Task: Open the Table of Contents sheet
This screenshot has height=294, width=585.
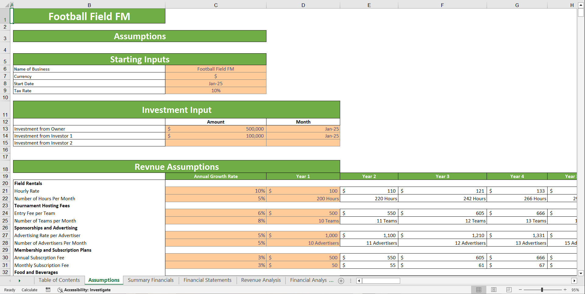Action: click(59, 280)
